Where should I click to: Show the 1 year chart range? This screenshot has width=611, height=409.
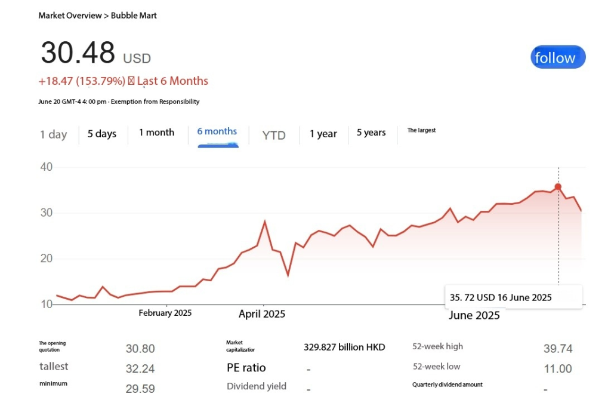tap(323, 134)
